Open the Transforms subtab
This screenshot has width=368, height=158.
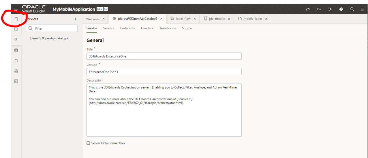[167, 28]
